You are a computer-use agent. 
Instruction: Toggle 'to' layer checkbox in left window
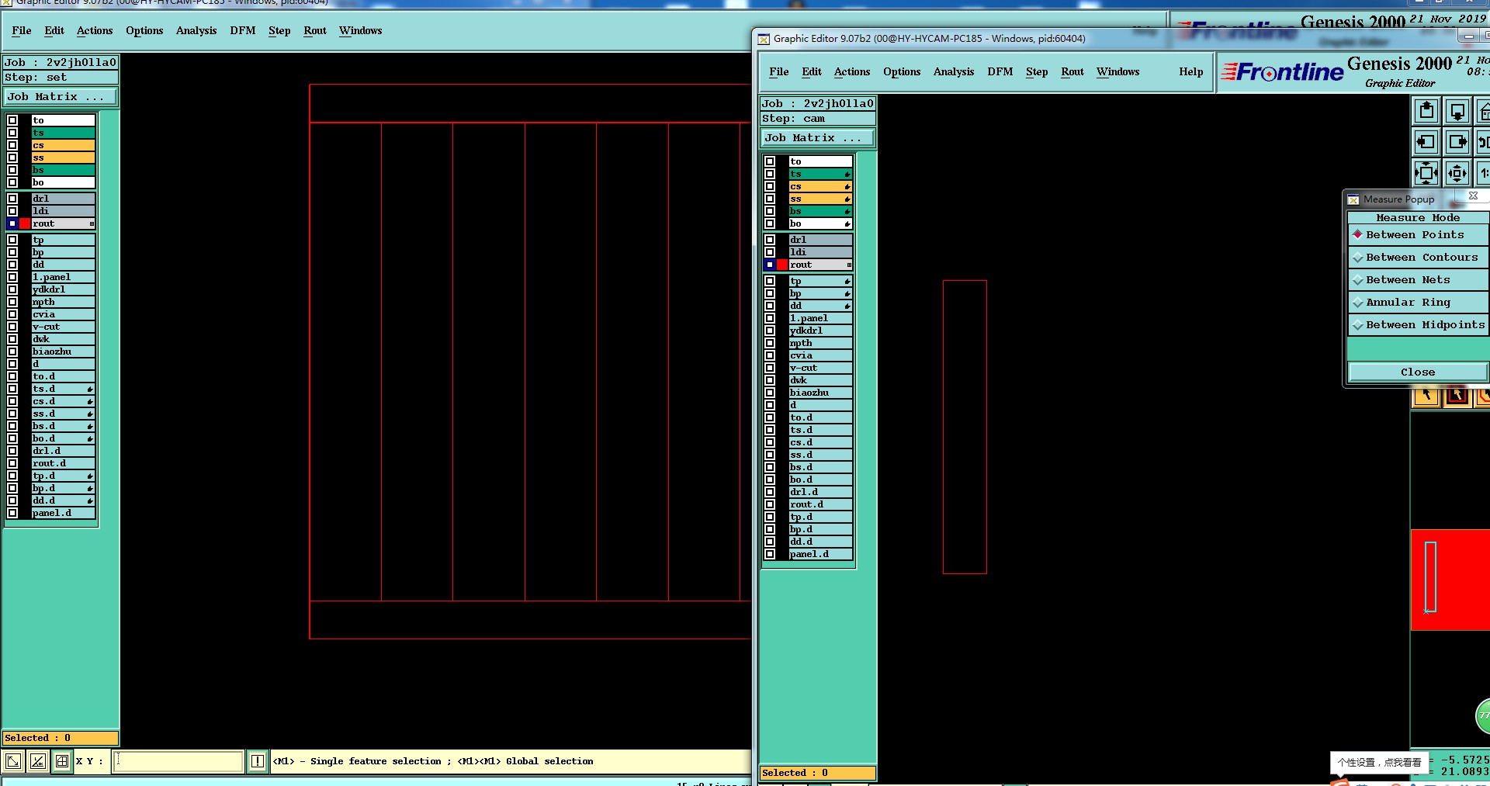(x=12, y=120)
